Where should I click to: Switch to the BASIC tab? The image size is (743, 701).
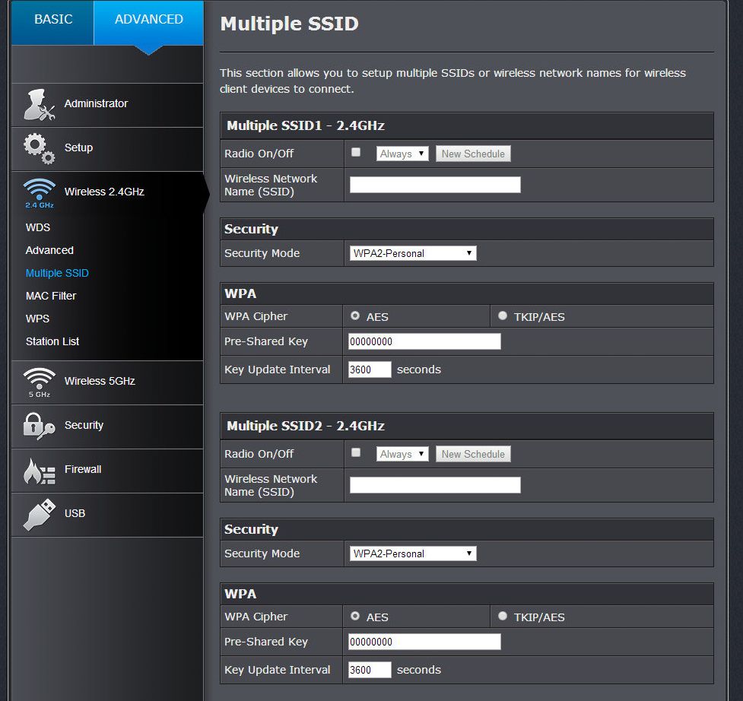point(53,20)
